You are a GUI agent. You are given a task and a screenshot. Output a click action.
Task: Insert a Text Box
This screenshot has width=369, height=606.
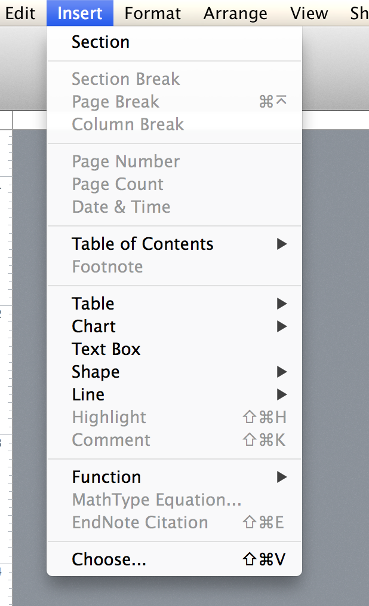[x=106, y=349]
